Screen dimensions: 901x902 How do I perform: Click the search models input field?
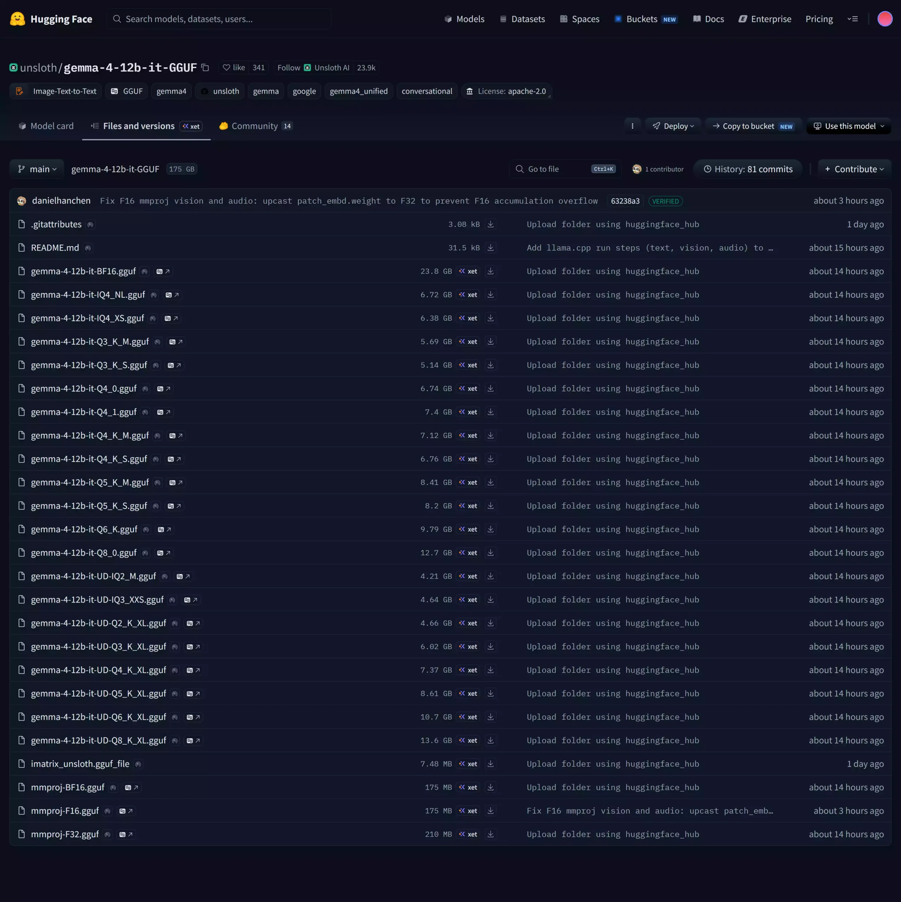(220, 19)
